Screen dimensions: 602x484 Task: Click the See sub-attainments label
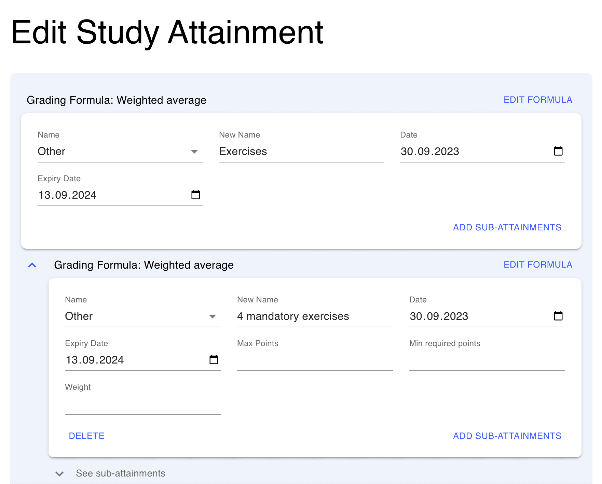(x=120, y=473)
